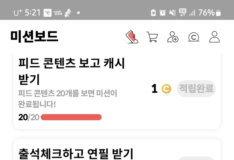Viewport: 234px width, 160px height.
Task: Tap the invite friend icon
Action: click(x=173, y=37)
